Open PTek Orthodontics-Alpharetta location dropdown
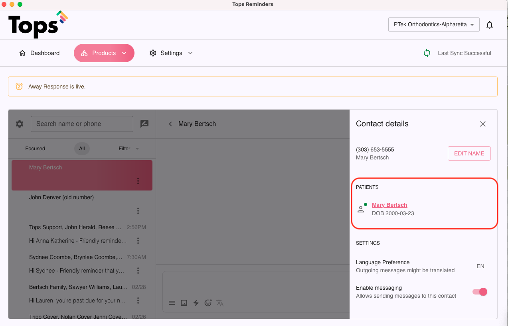The width and height of the screenshot is (508, 326). (434, 25)
